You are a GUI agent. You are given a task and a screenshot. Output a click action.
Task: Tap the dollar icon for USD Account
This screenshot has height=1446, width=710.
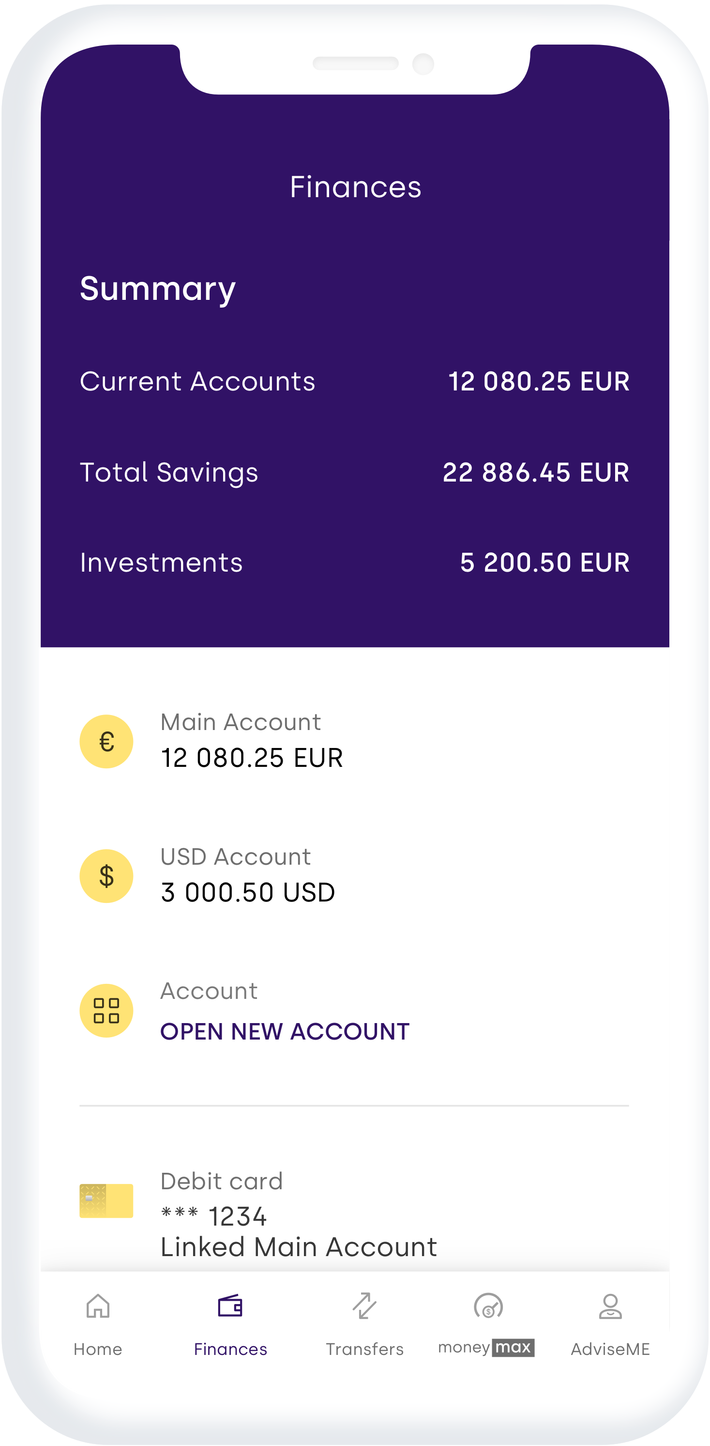[106, 876]
